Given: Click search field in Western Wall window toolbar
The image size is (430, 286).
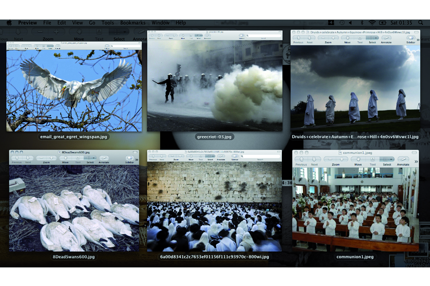Looking at the screenshot, I should click(x=260, y=156).
